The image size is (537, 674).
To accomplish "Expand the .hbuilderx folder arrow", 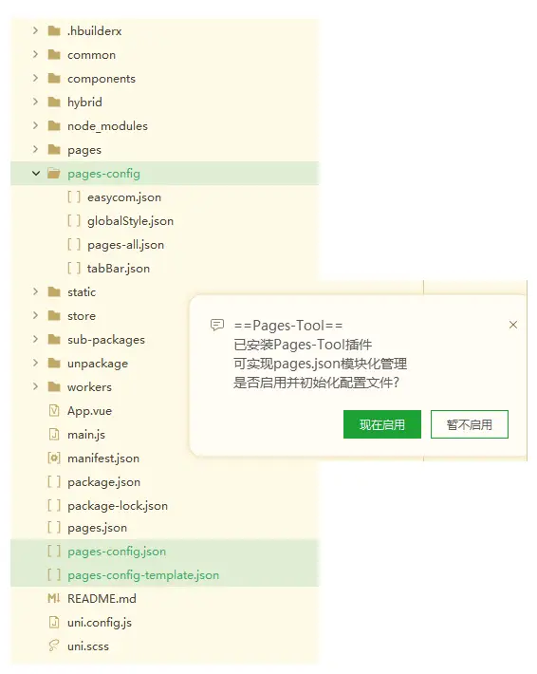I will coord(36,30).
